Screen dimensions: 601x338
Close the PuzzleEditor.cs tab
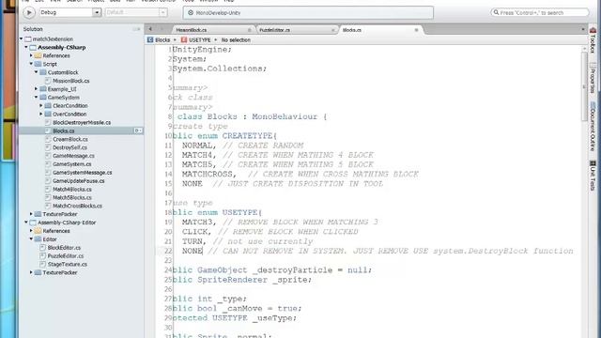(x=332, y=30)
